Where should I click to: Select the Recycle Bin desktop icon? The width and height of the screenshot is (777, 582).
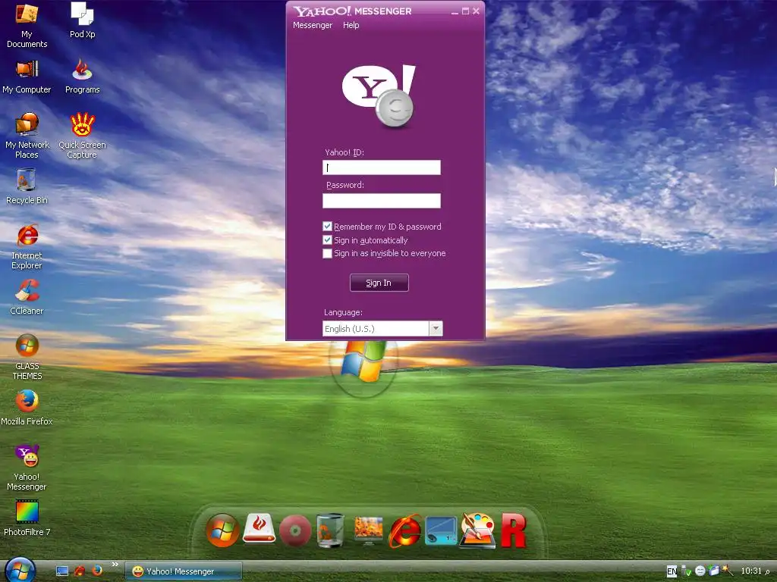(27, 186)
